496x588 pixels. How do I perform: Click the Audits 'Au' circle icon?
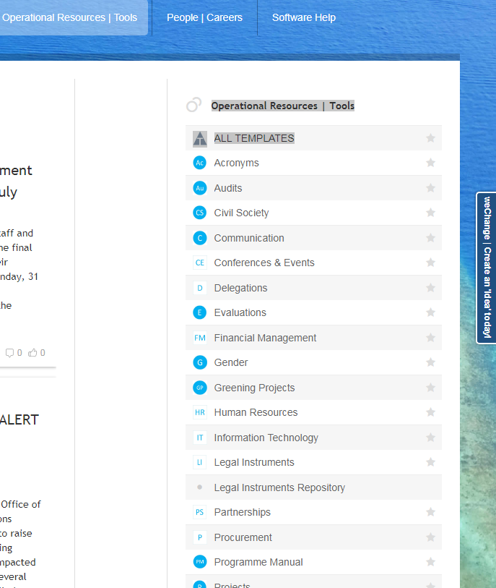point(200,188)
